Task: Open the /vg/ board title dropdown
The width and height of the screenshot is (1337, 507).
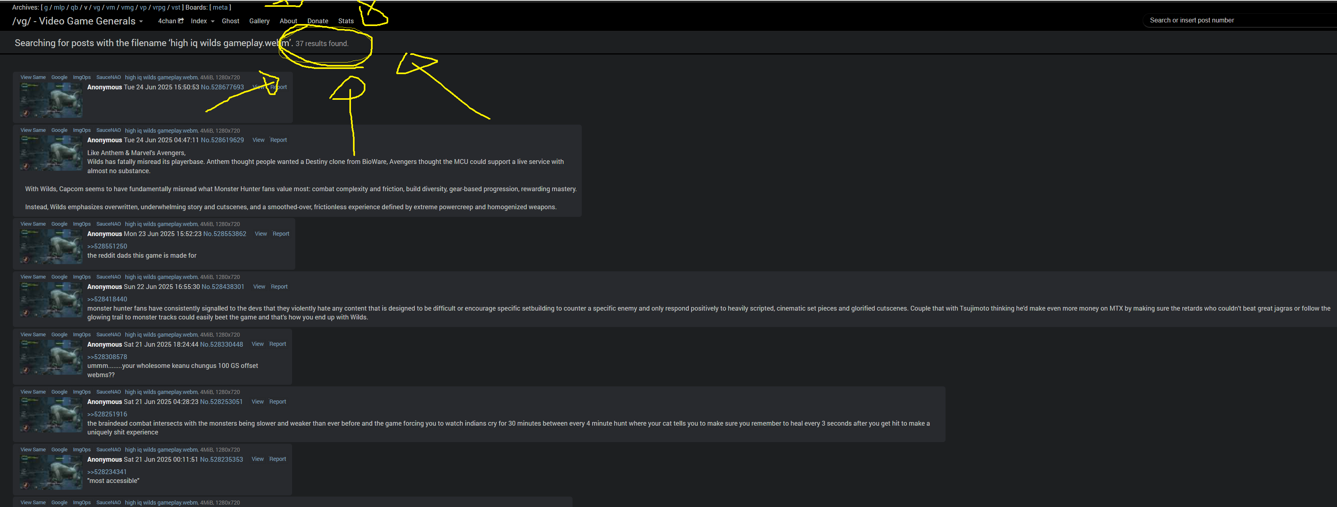Action: tap(77, 21)
